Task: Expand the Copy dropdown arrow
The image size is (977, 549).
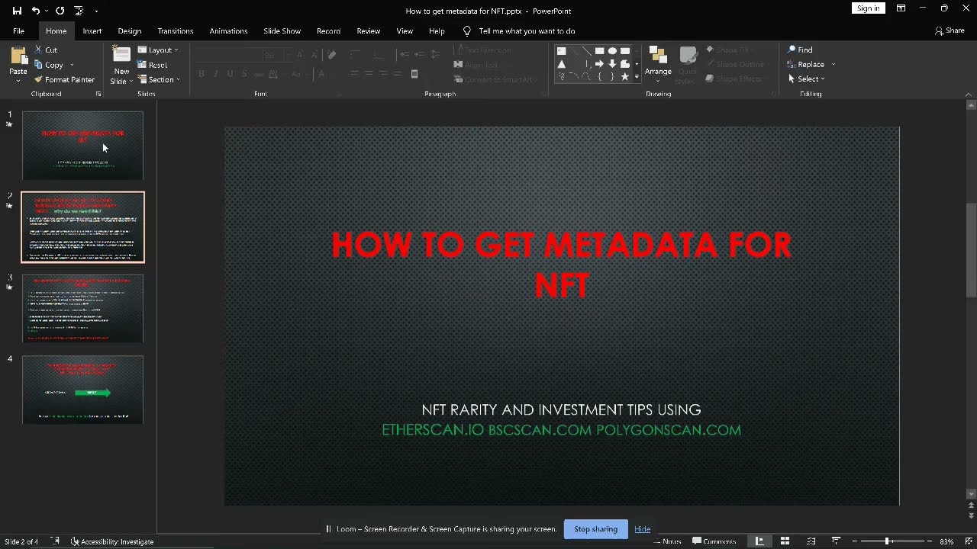Action: (72, 65)
